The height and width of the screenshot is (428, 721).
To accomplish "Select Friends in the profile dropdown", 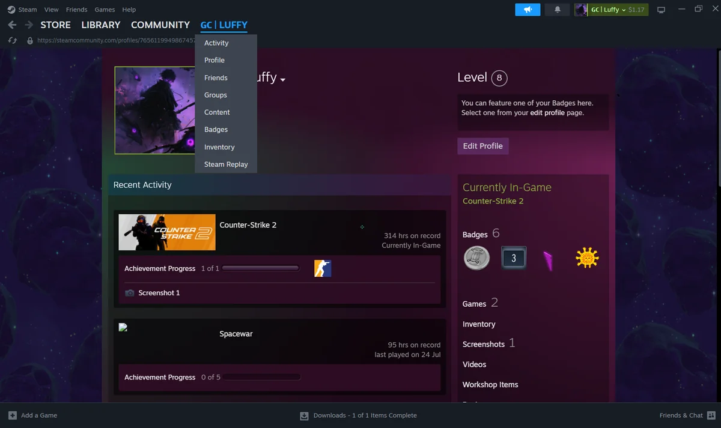I will (226, 77).
